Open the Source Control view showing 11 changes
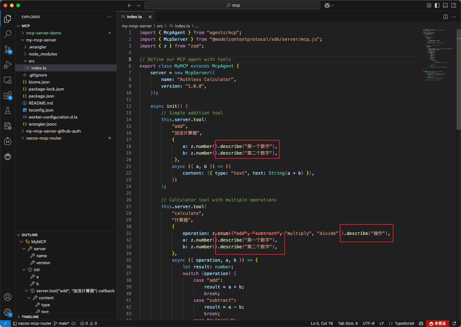461x327 pixels. (x=8, y=49)
